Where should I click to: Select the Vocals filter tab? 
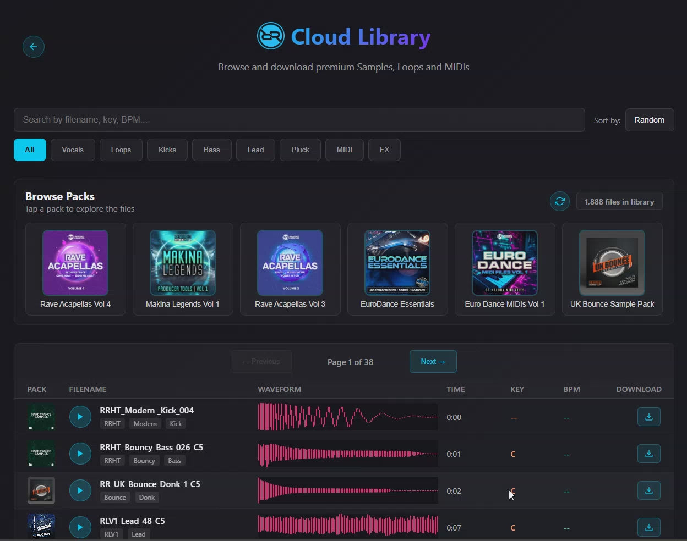tap(73, 150)
